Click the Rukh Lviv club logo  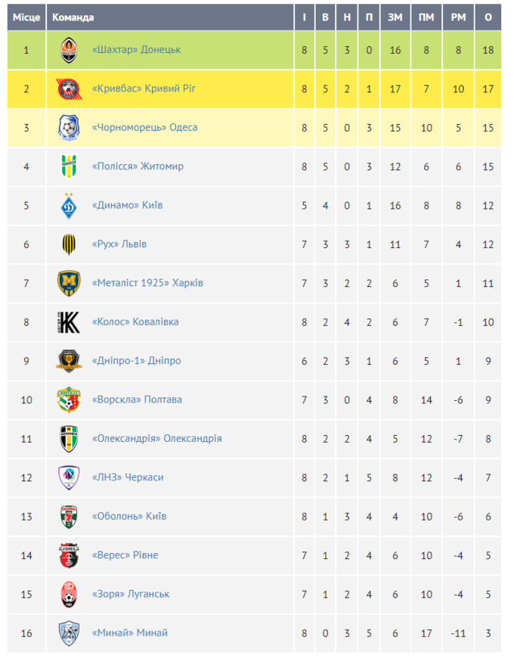click(x=69, y=244)
